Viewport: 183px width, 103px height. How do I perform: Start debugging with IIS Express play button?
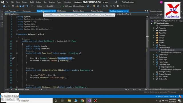click(x=63, y=6)
